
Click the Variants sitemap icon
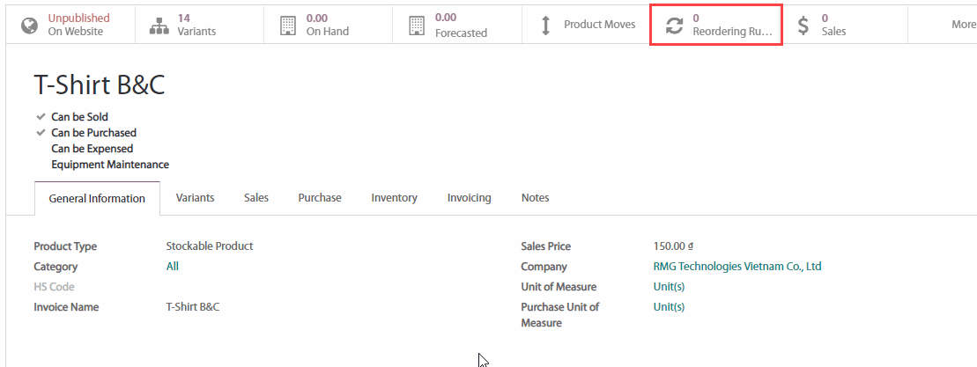tap(159, 26)
